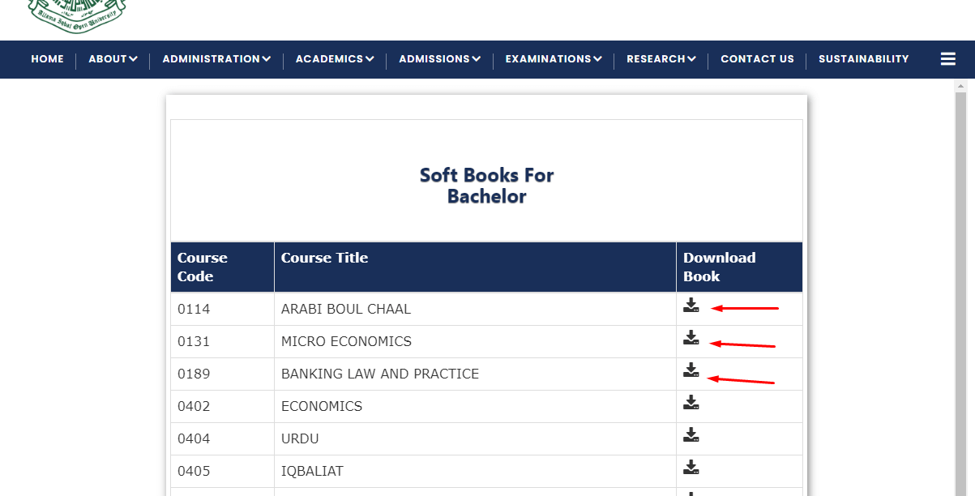Expand the ADMISSIONS menu options
The width and height of the screenshot is (975, 496).
coord(438,58)
